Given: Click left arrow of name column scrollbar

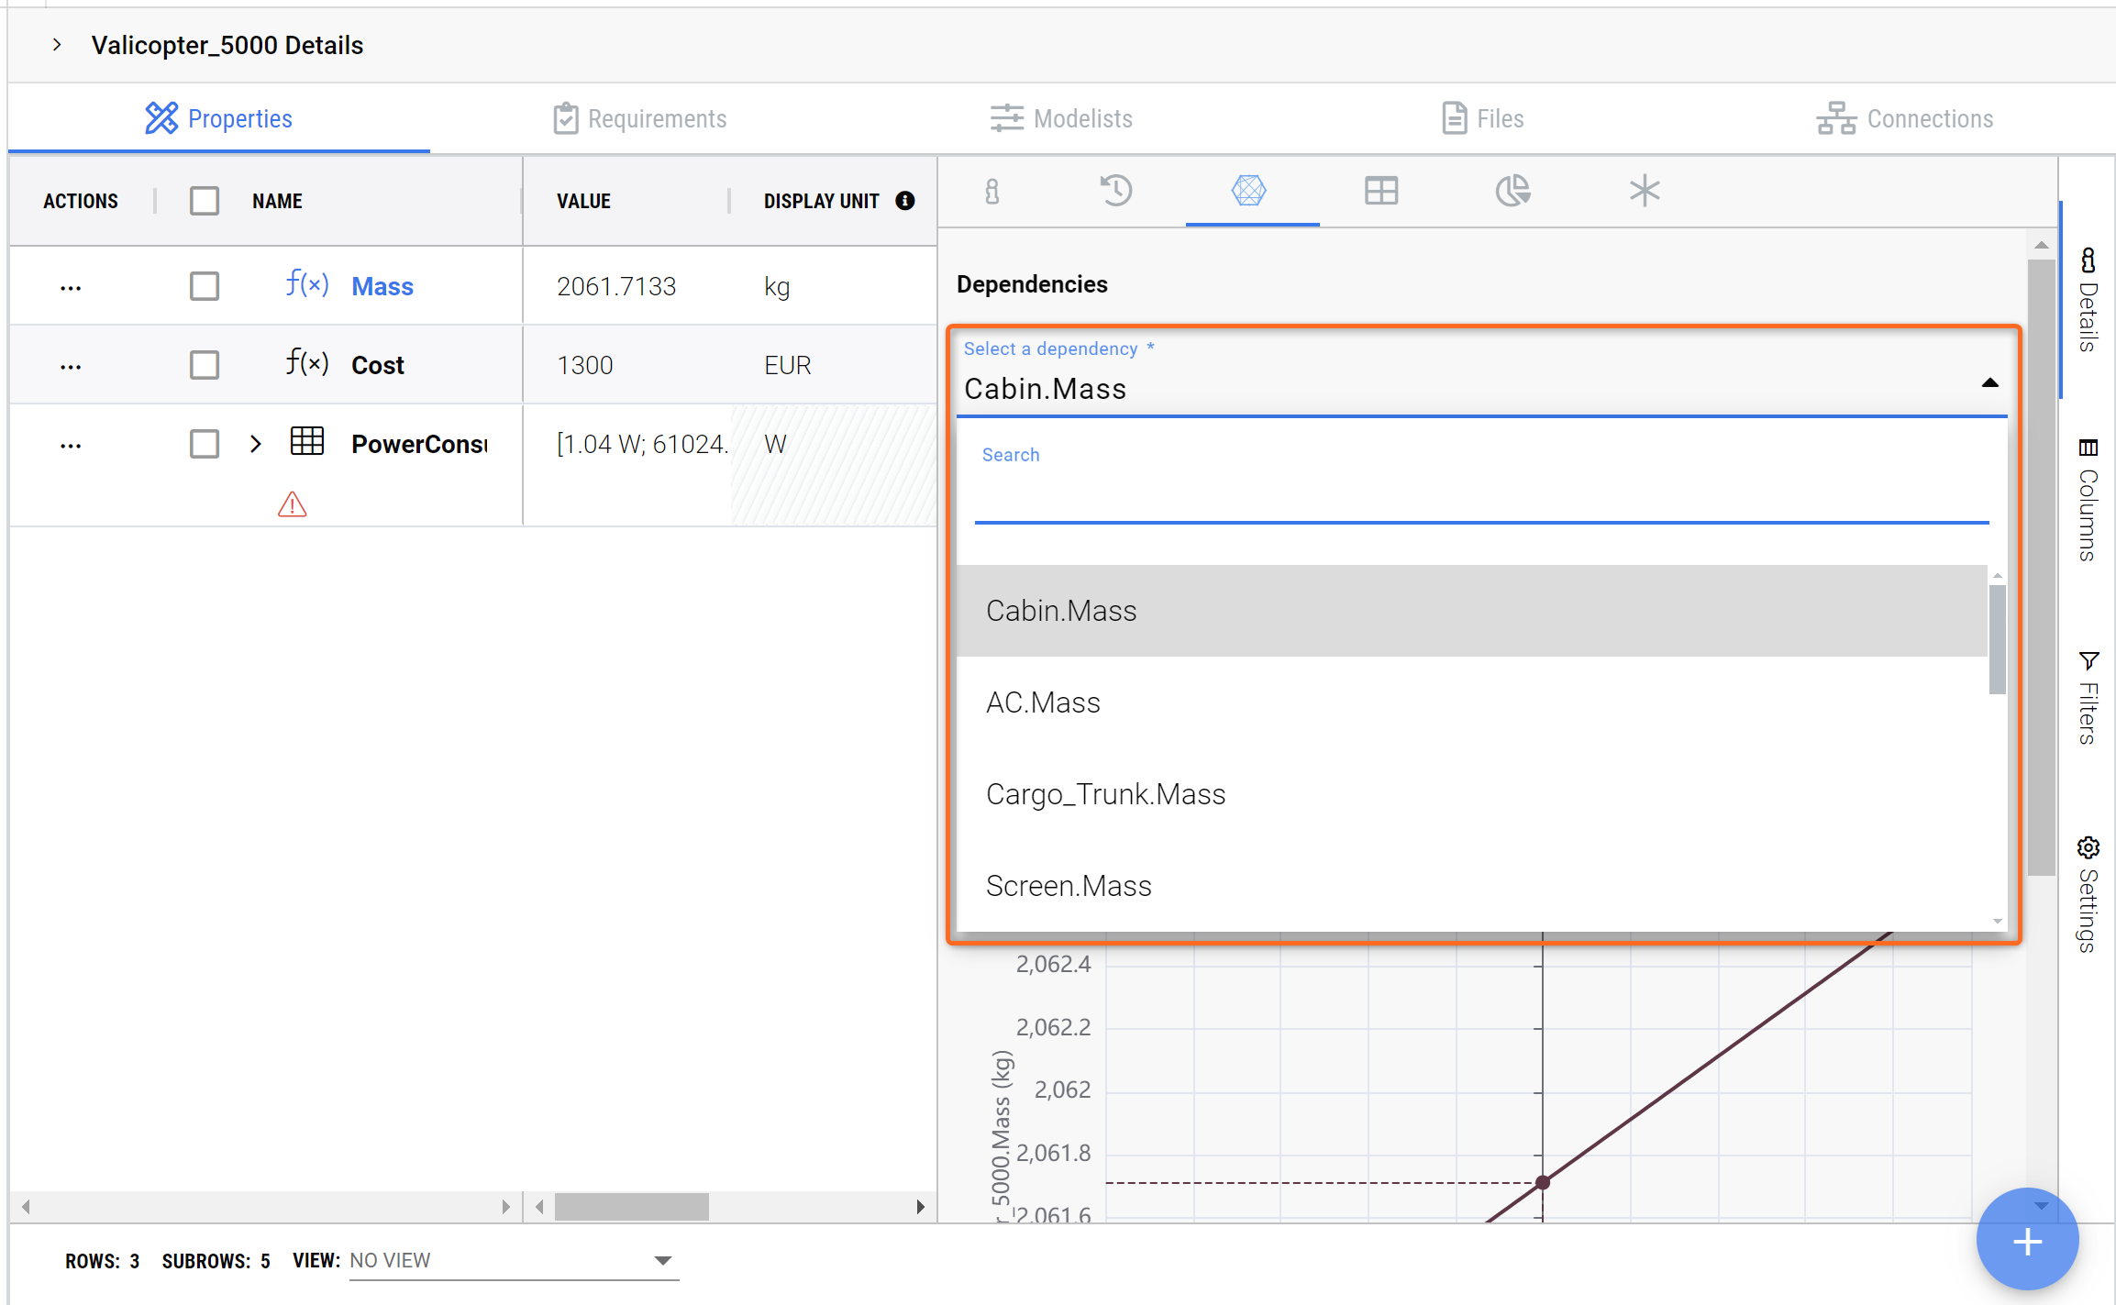Looking at the screenshot, I should [26, 1206].
